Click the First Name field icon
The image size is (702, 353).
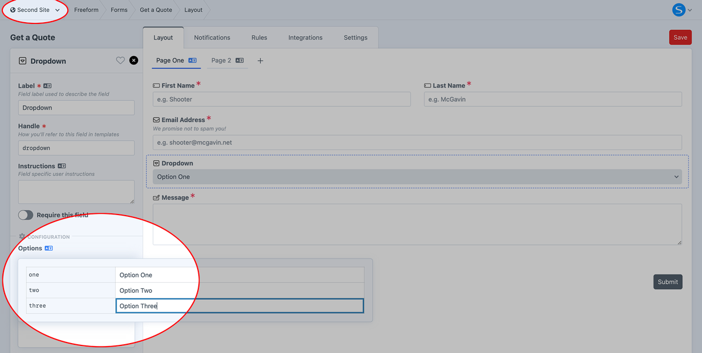pyautogui.click(x=156, y=85)
